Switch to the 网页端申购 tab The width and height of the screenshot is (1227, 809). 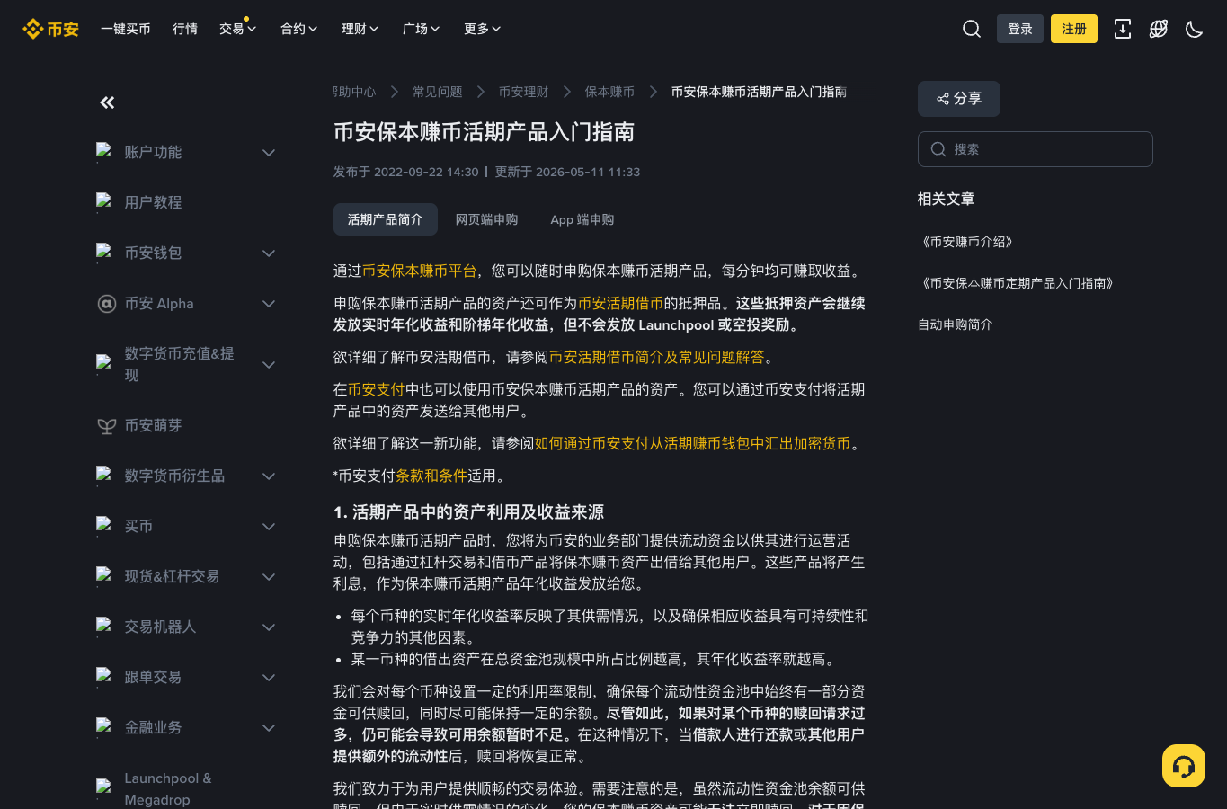pyautogui.click(x=486, y=219)
